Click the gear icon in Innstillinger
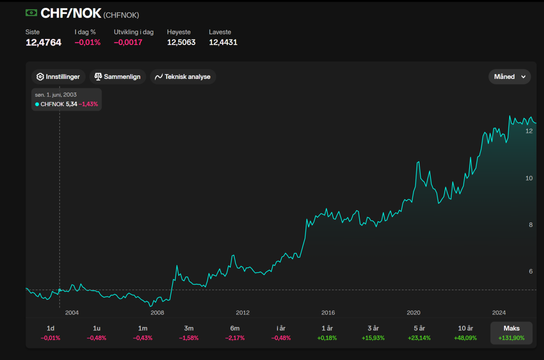 coord(40,77)
